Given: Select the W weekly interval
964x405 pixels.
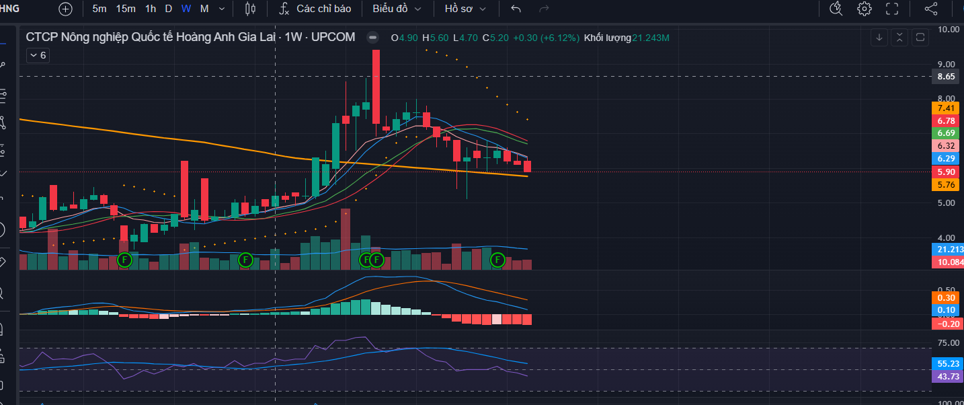Looking at the screenshot, I should pos(186,9).
